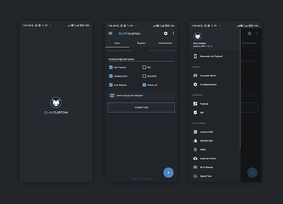
Task: Tap the Clay Custom cat logo on splash screen
Action: click(x=56, y=102)
